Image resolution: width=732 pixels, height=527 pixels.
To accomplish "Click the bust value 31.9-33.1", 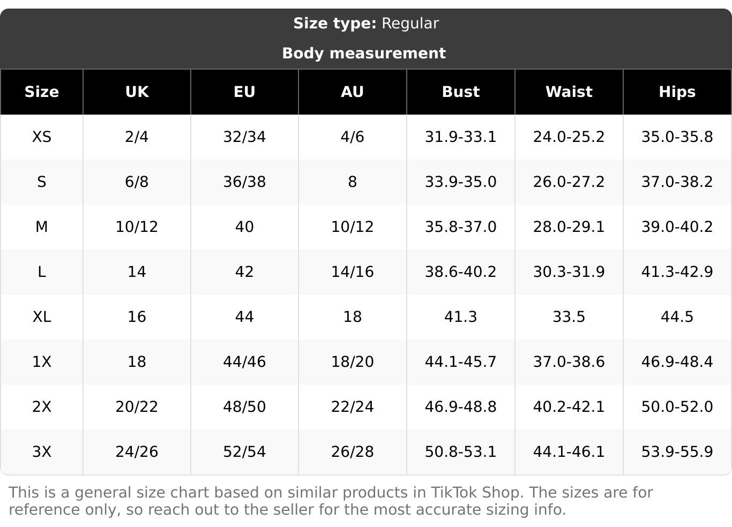I will 460,137.
